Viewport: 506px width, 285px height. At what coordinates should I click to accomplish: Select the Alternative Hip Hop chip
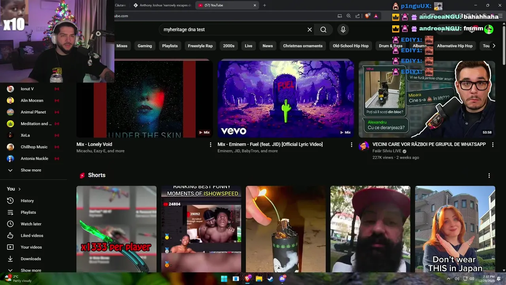tap(455, 46)
